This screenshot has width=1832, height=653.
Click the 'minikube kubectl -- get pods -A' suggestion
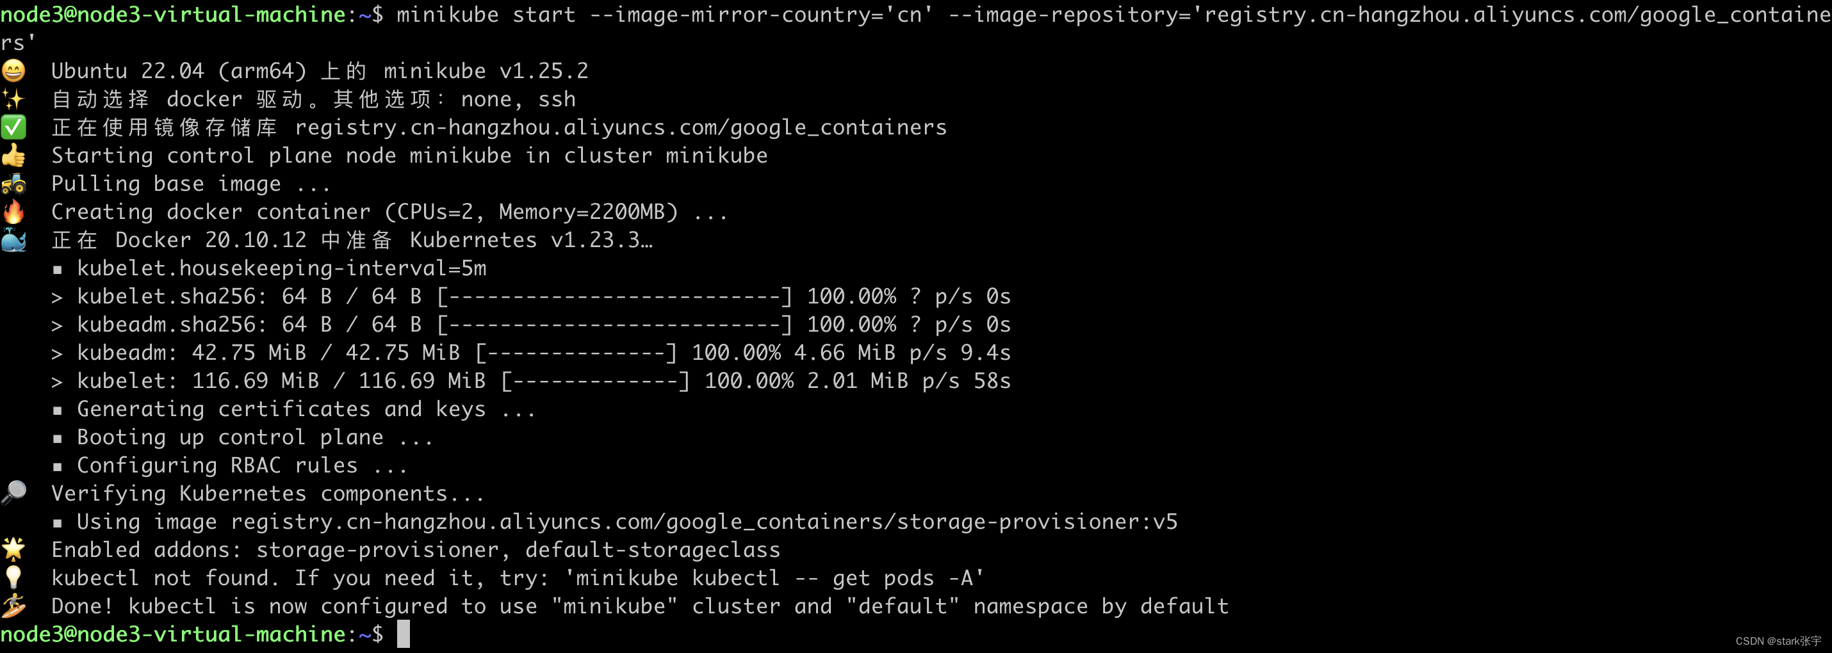pos(774,577)
